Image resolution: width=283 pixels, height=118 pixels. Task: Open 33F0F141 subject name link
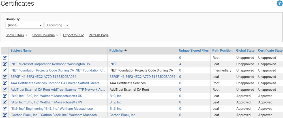(44, 77)
